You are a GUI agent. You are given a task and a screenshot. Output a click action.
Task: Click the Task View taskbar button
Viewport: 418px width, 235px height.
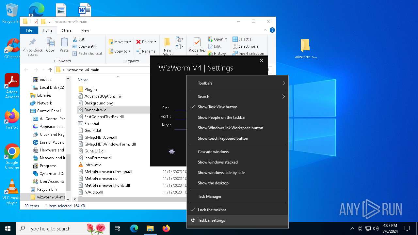[x=118, y=228]
